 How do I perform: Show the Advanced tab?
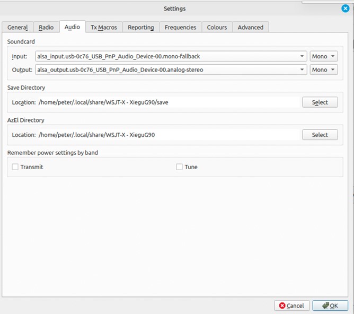pos(250,27)
